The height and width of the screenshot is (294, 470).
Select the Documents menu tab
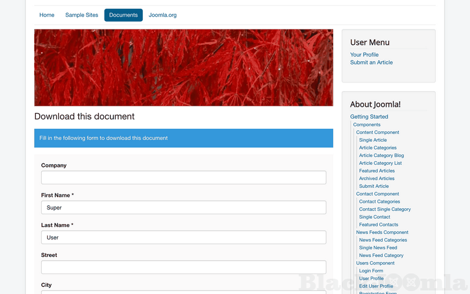123,15
